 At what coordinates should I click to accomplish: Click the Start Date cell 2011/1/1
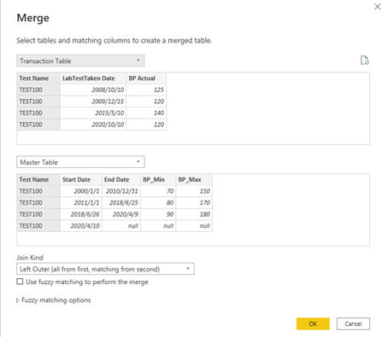click(81, 202)
